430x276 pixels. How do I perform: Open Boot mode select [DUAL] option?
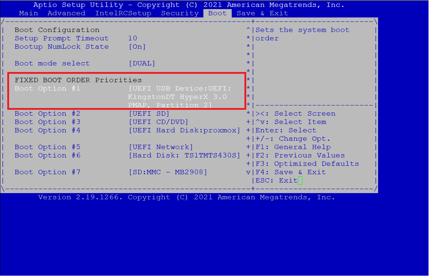142,63
